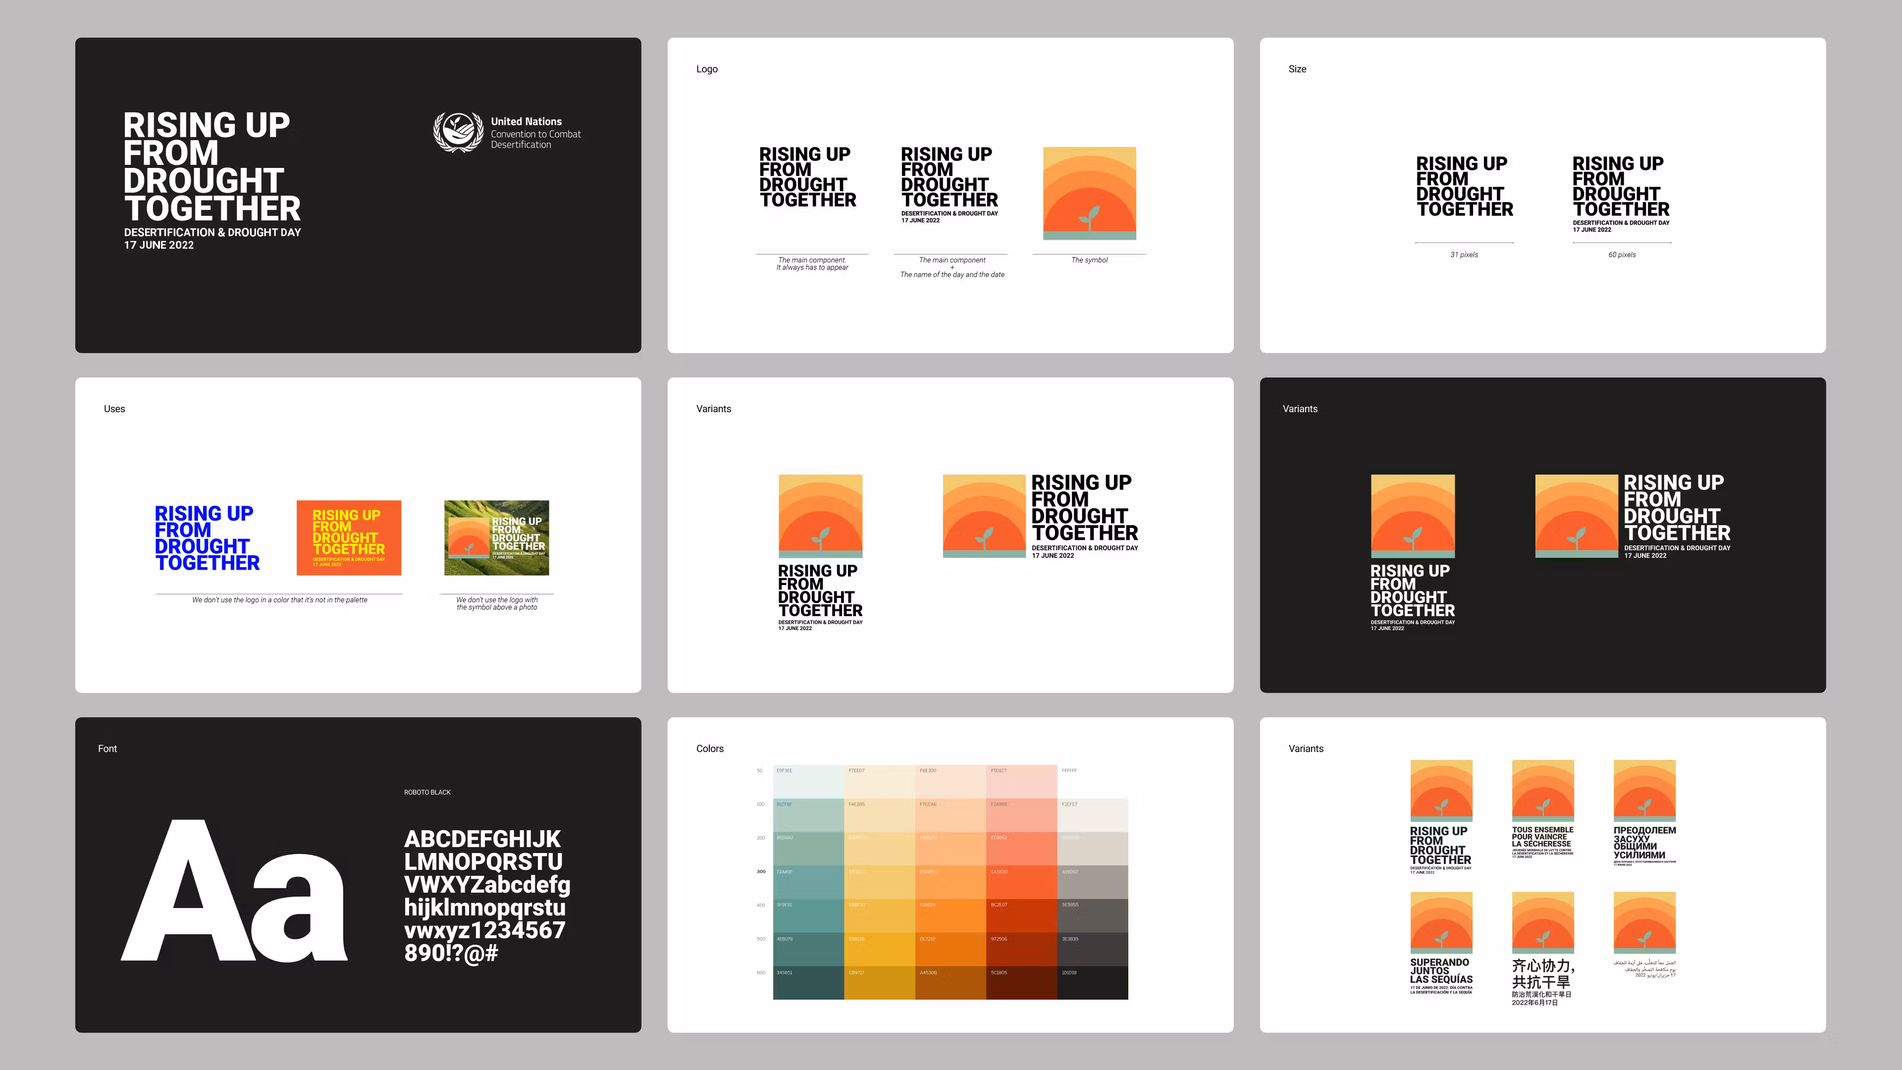Image resolution: width=1902 pixels, height=1070 pixels.
Task: Click the sunrise symbol above 'TOUS ENSEMBLE POUR VAINCRE'
Action: click(1543, 791)
